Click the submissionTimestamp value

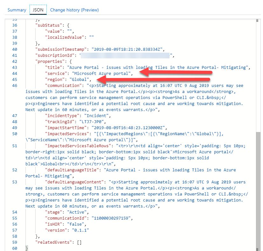(x=127, y=49)
